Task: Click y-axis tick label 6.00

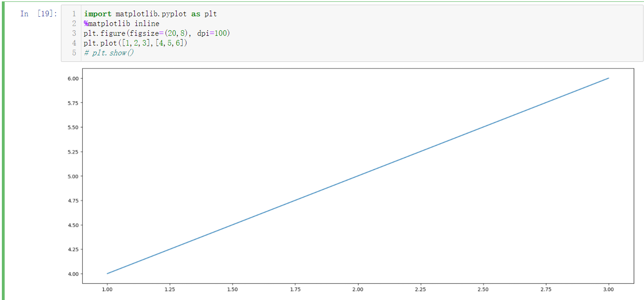Action: [x=73, y=79]
